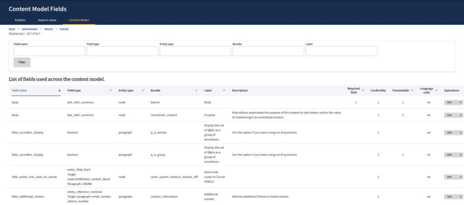Viewport: 464px width, 205px height.
Task: Expand operations dropdown for q_a_group row
Action: pos(460,155)
